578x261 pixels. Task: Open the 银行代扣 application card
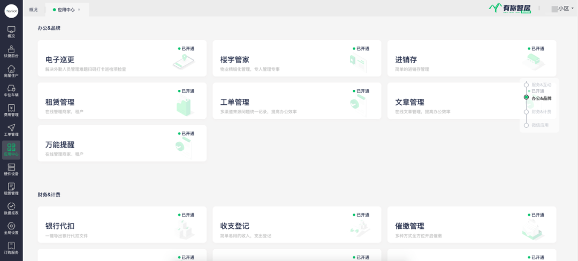(122, 225)
